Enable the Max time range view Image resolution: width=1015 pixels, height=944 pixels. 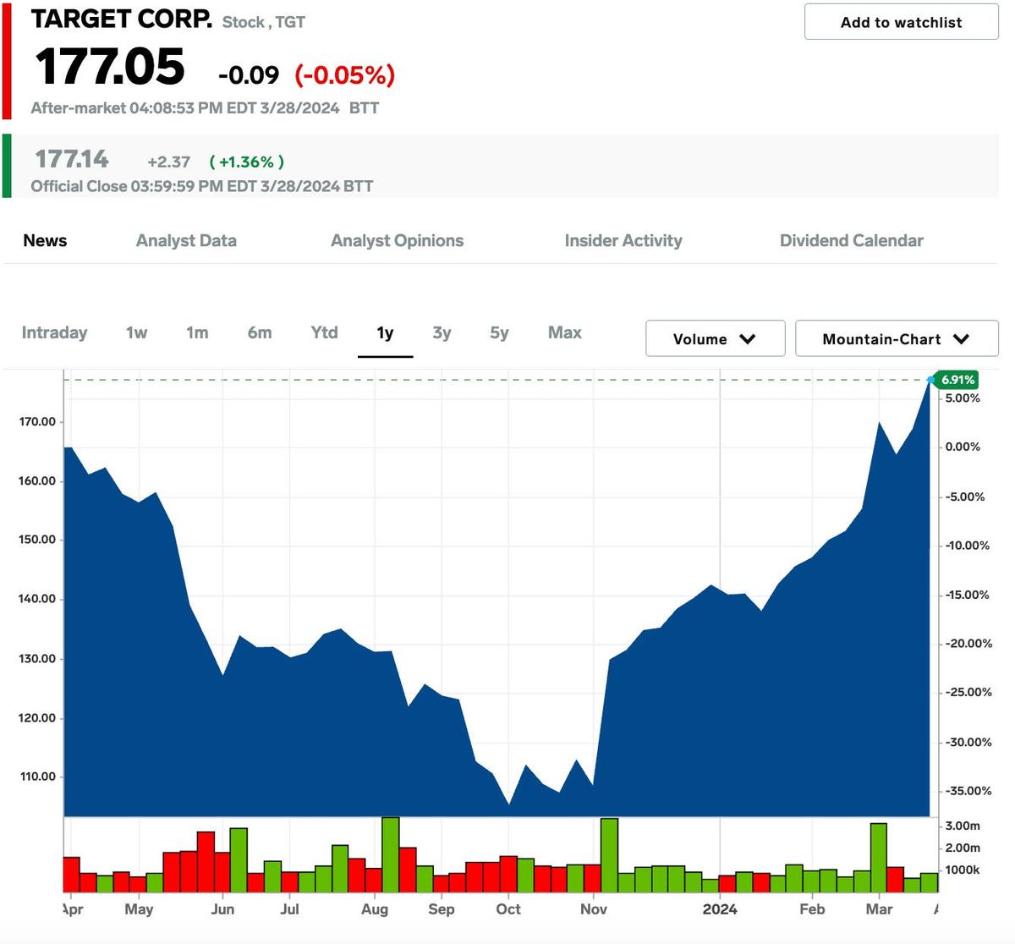(564, 332)
